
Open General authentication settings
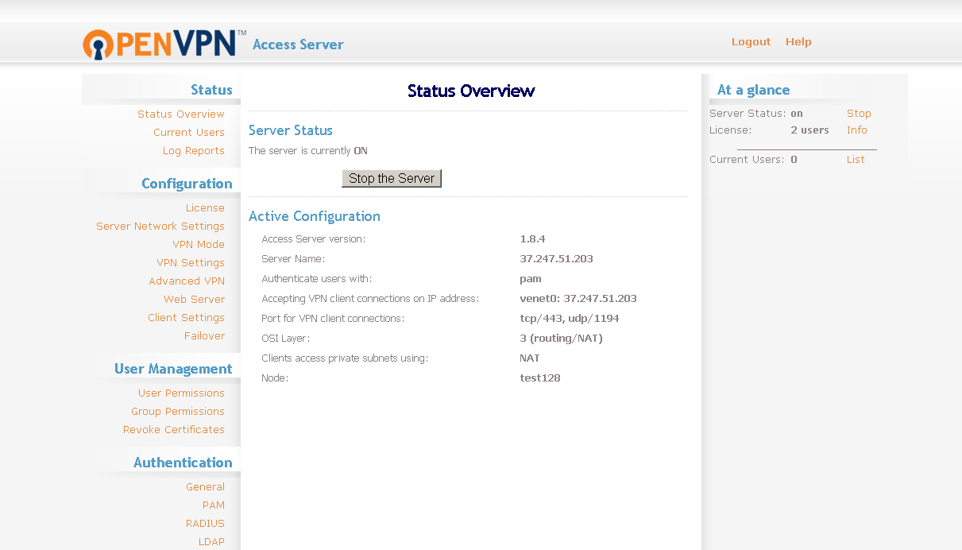tap(205, 487)
